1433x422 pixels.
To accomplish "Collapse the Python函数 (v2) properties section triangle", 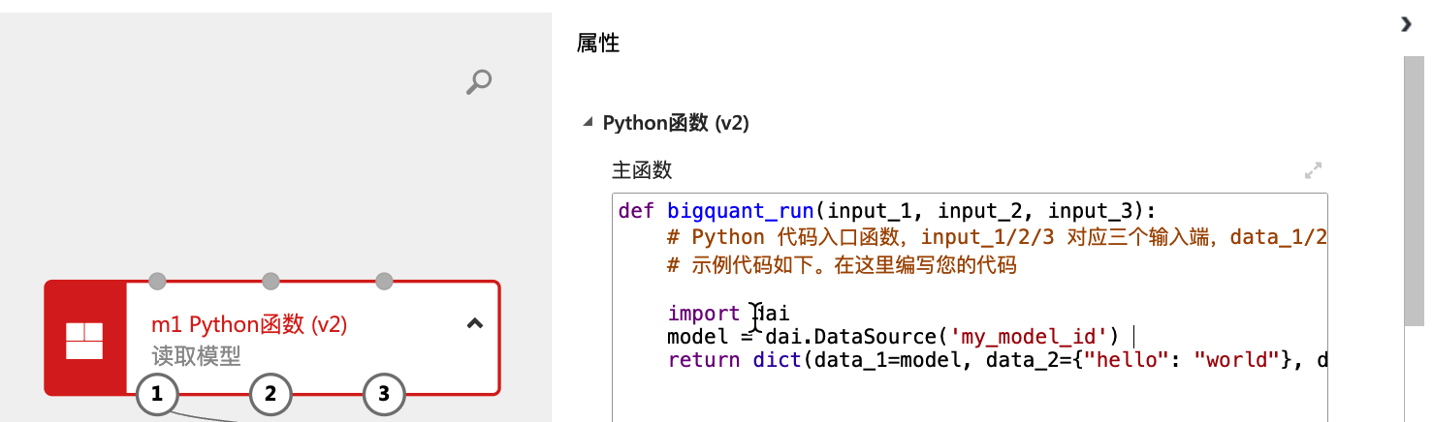I will 587,123.
